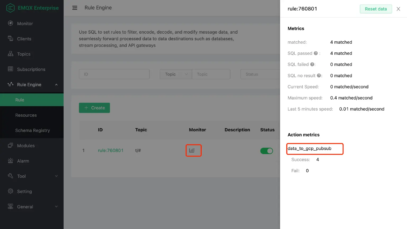
Task: Click the SQL failed help icon
Action: click(x=312, y=64)
